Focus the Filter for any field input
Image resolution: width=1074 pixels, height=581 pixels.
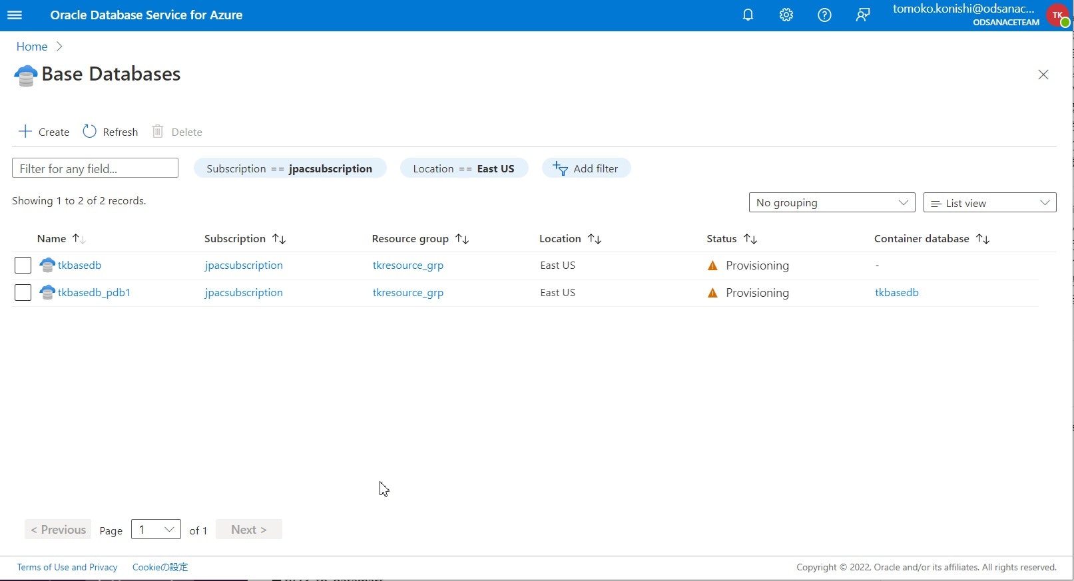pos(95,168)
